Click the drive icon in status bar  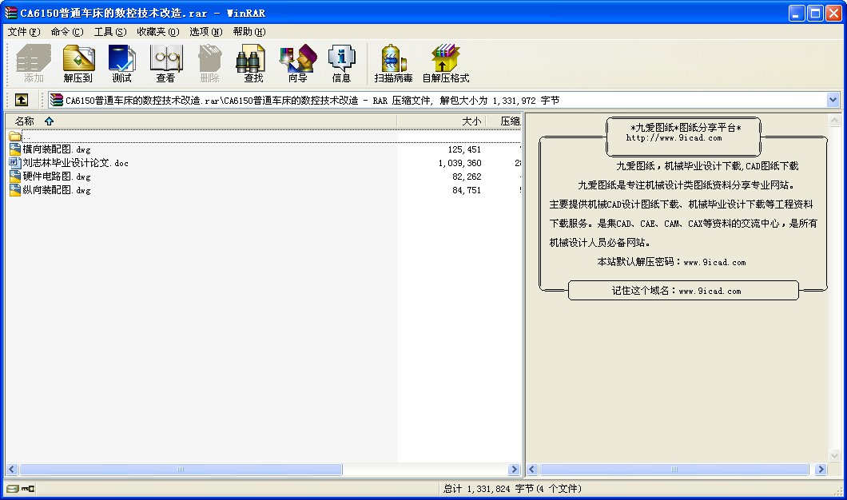(13, 489)
